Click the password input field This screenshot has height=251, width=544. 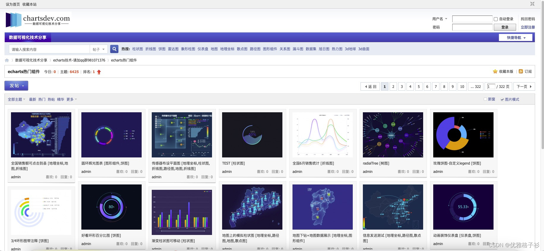[472, 27]
